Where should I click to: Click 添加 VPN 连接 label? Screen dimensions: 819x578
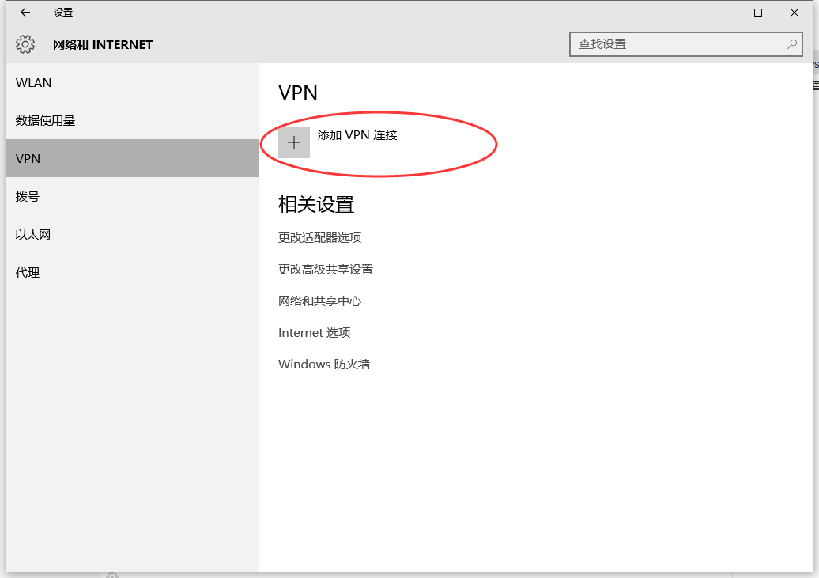pyautogui.click(x=357, y=135)
